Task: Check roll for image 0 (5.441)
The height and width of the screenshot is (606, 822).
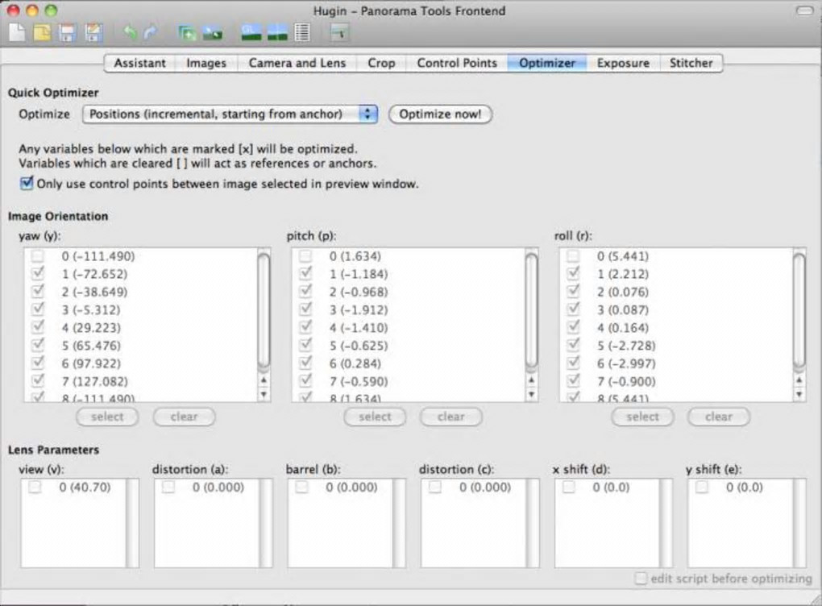Action: 574,255
